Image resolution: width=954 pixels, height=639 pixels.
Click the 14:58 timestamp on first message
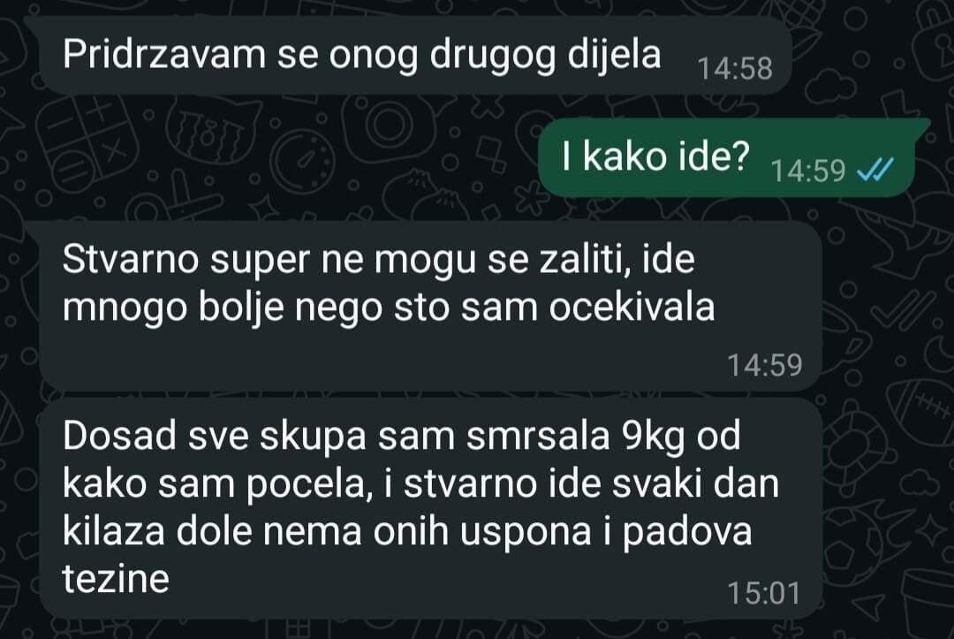735,69
